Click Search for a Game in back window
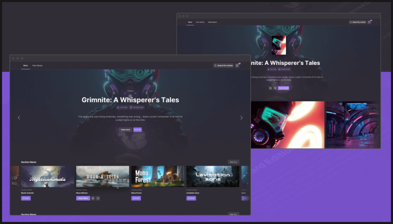Image resolution: width=393 pixels, height=224 pixels. (358, 22)
